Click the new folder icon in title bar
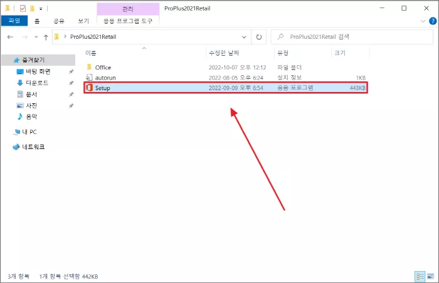The height and width of the screenshot is (283, 439). point(32,8)
